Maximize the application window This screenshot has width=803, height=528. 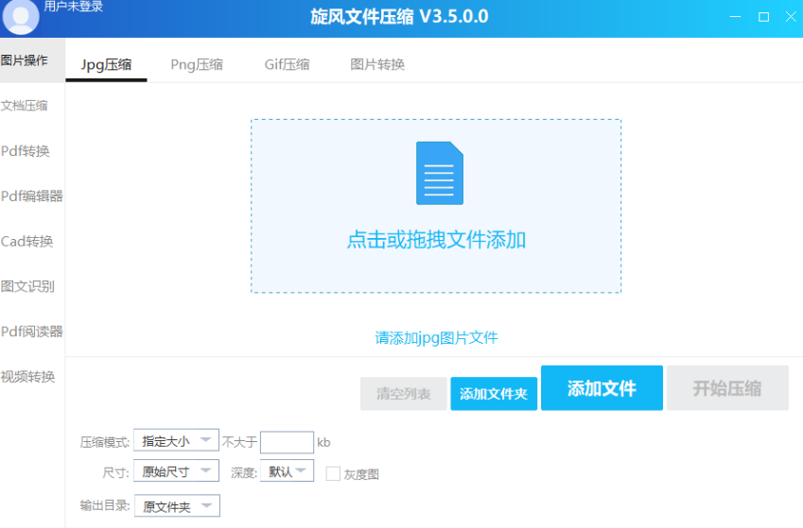coord(763,17)
